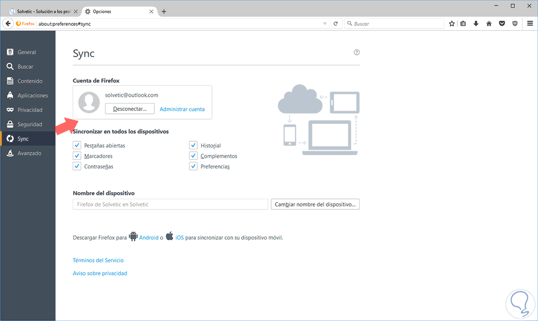
Task: Click the account avatar picture
Action: pyautogui.click(x=89, y=102)
